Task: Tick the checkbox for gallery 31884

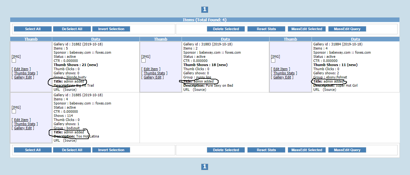Action: [273, 61]
